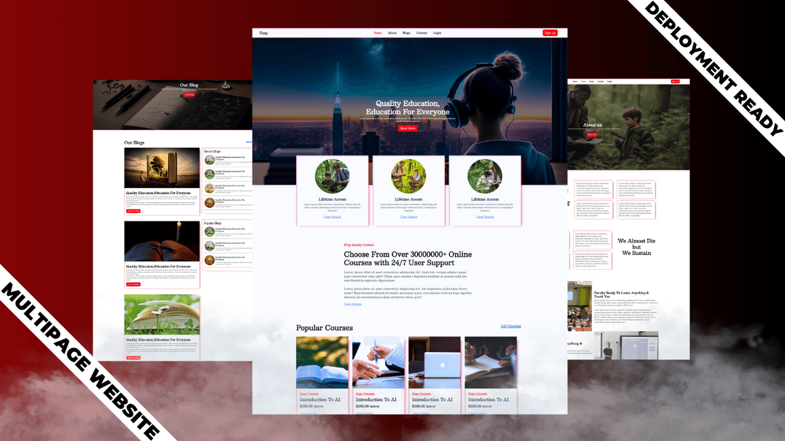Image resolution: width=785 pixels, height=441 pixels.
Task: Click the Popular Blogs sidebar heading
Action: point(213,223)
